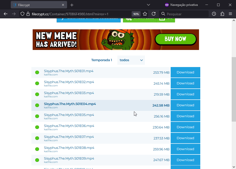
Task: Click the Temporada 1 label
Action: (102, 60)
